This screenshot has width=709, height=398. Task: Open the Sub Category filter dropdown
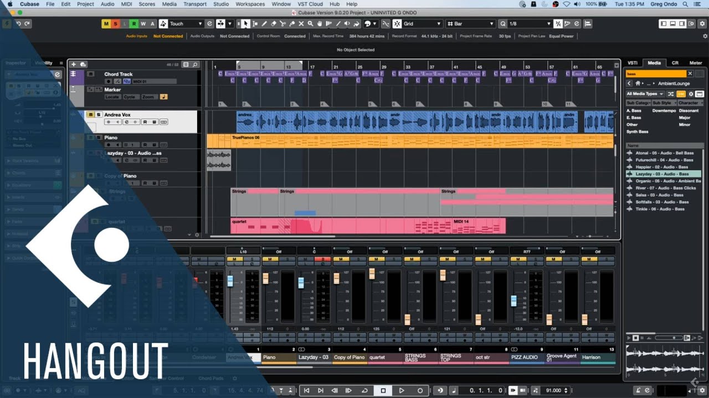pos(638,103)
